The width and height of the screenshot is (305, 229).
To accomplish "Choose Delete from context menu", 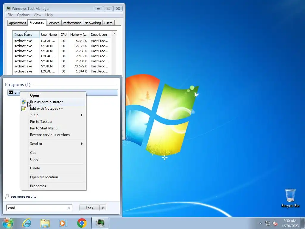I will point(53,168).
